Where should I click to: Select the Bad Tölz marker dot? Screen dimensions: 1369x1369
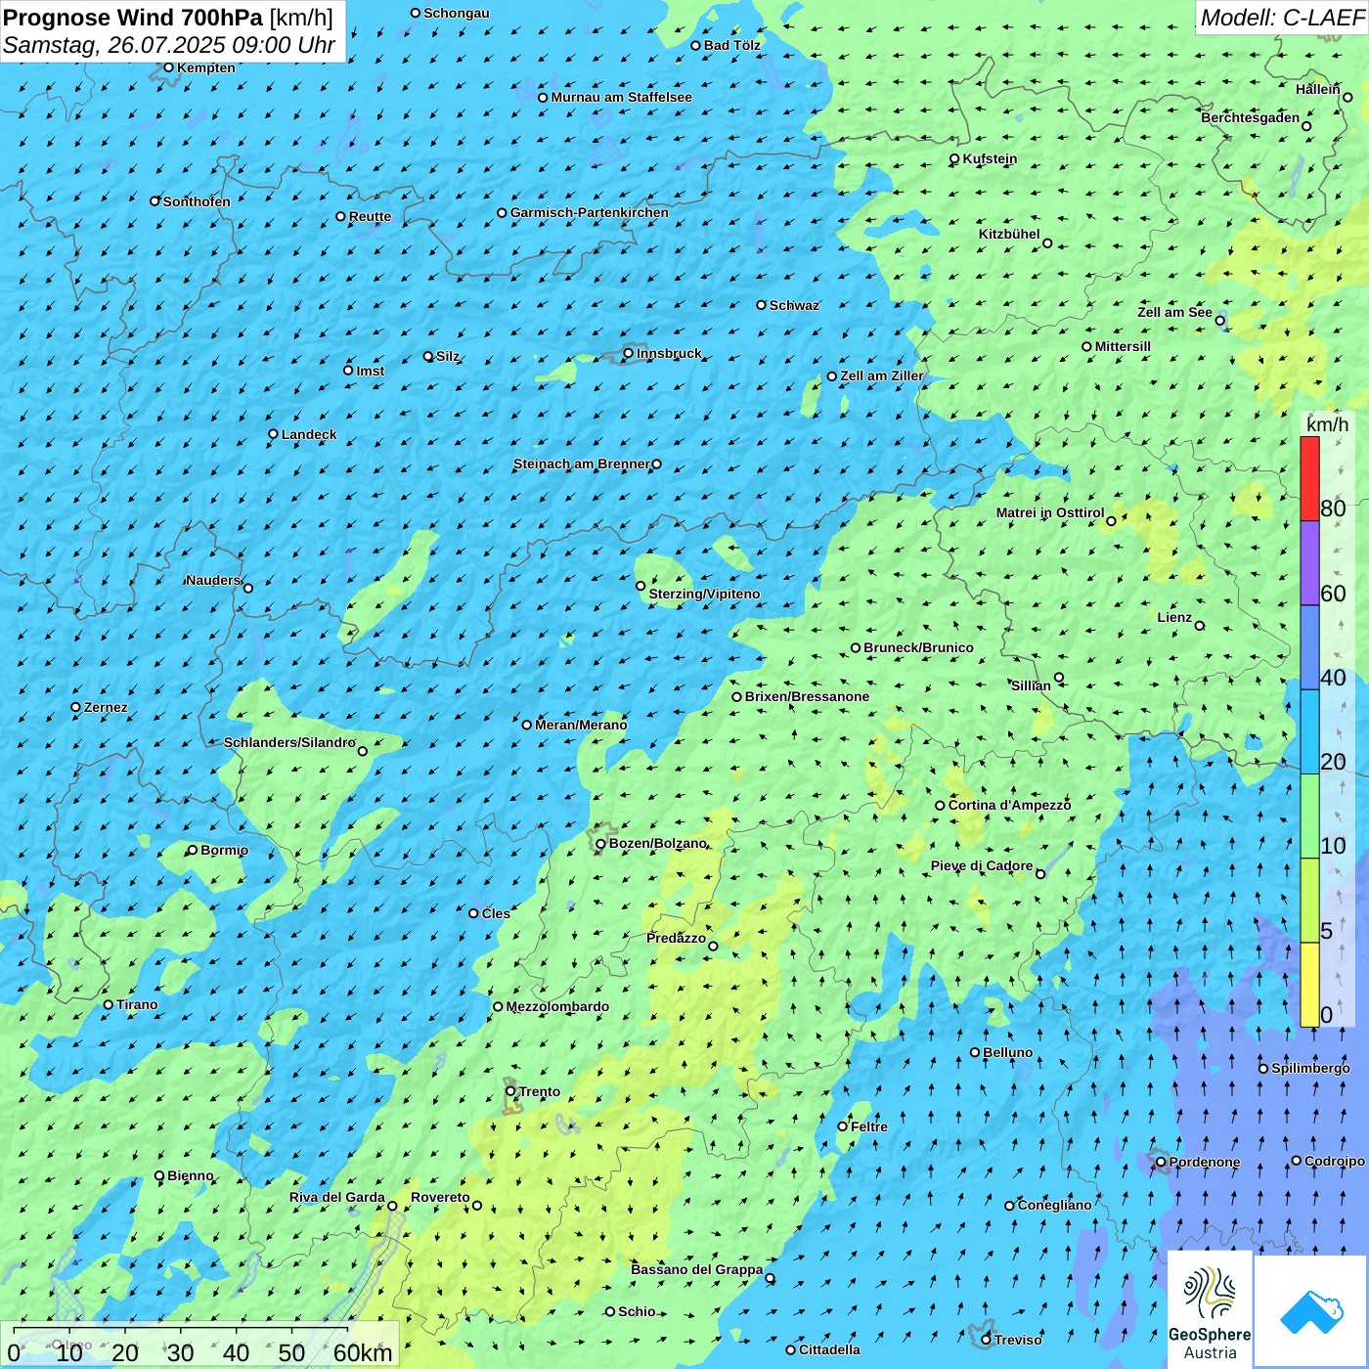(695, 45)
